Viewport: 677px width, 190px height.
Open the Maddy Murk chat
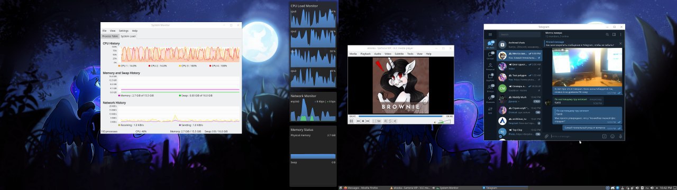[520, 100]
